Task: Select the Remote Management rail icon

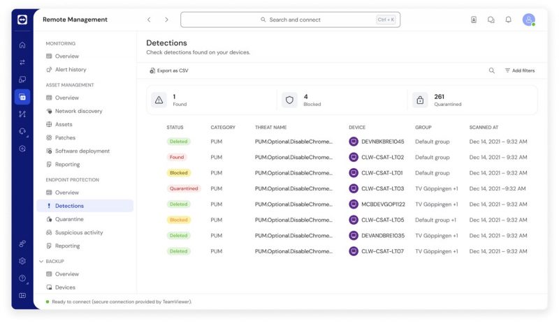Action: (x=22, y=97)
